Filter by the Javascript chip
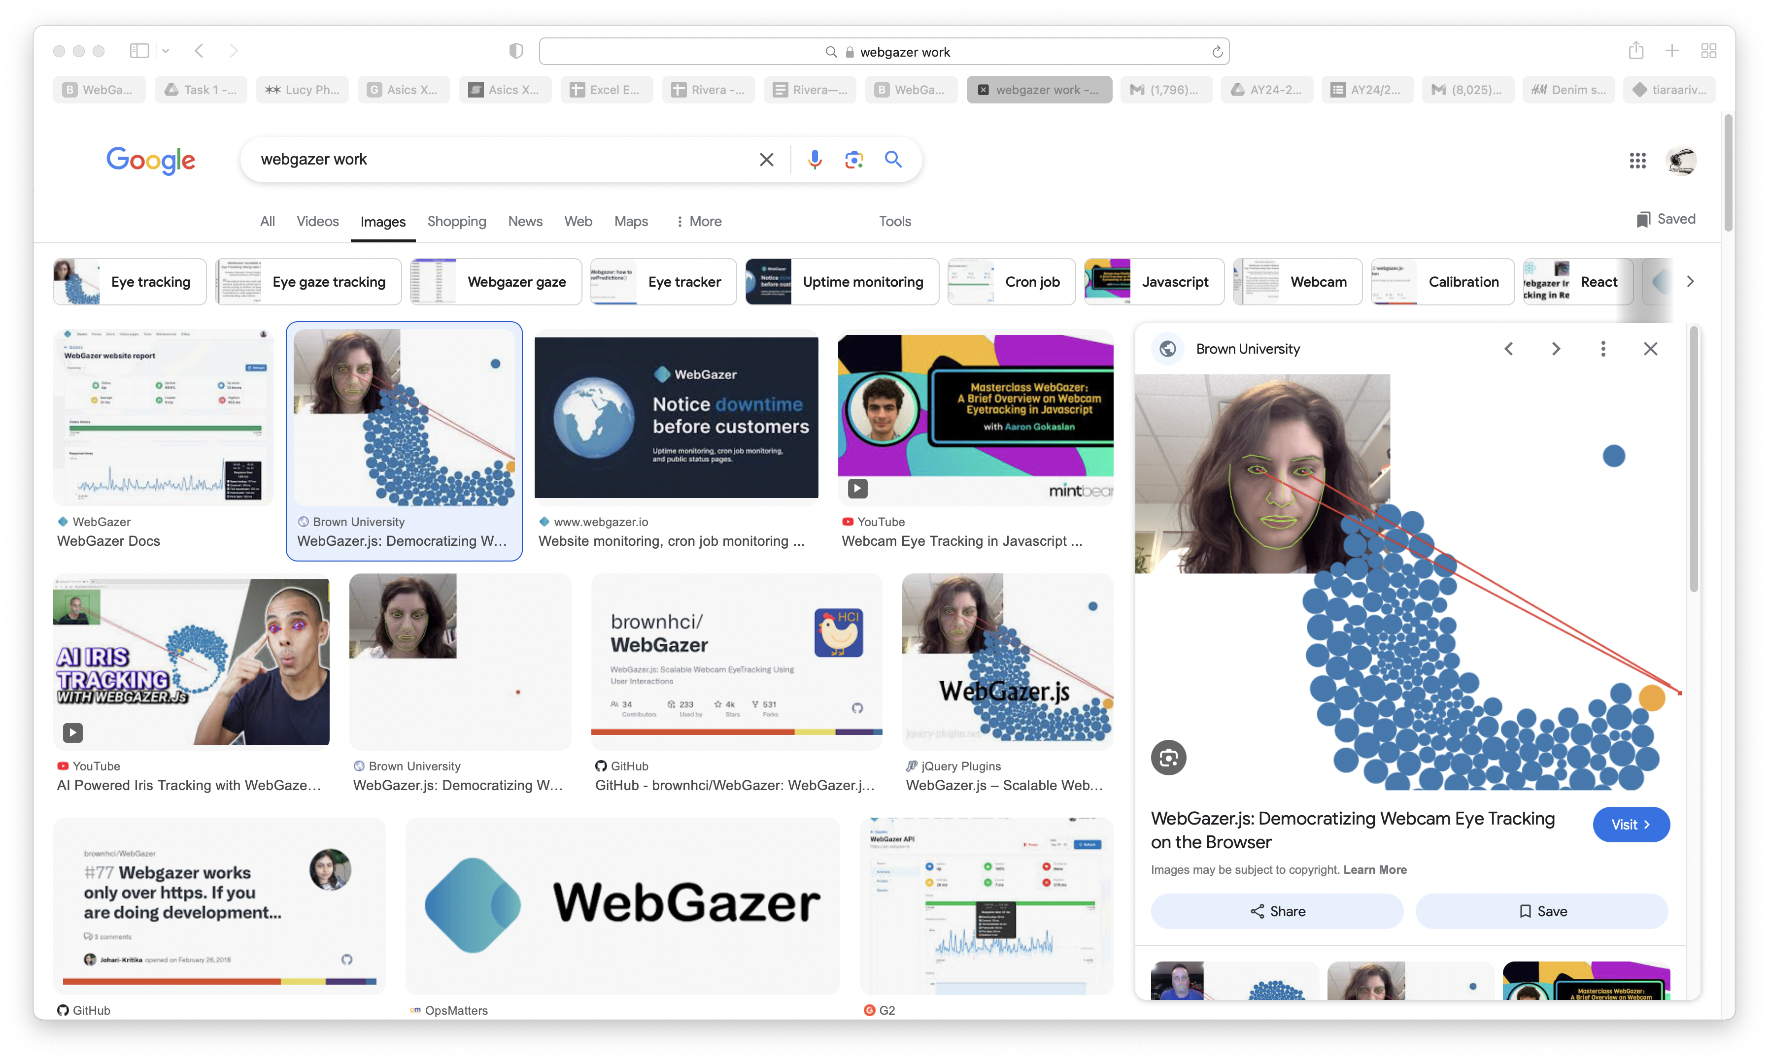Screen dimensions: 1769x1061 click(x=1154, y=282)
